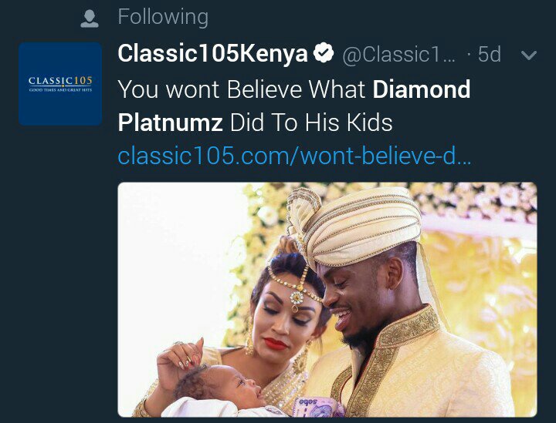This screenshot has width=556, height=423.
Task: Click the woman's gold head jewelry in photo
Action: click(296, 288)
